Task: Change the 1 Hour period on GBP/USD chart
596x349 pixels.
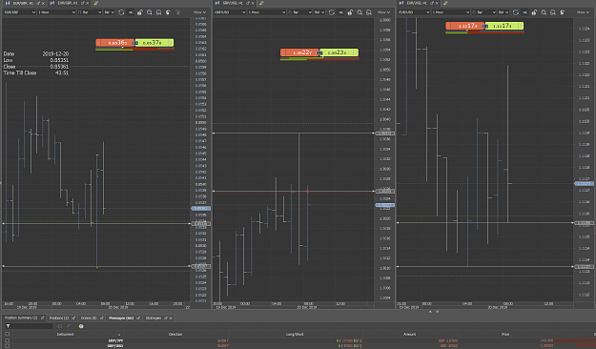Action: [x=267, y=12]
